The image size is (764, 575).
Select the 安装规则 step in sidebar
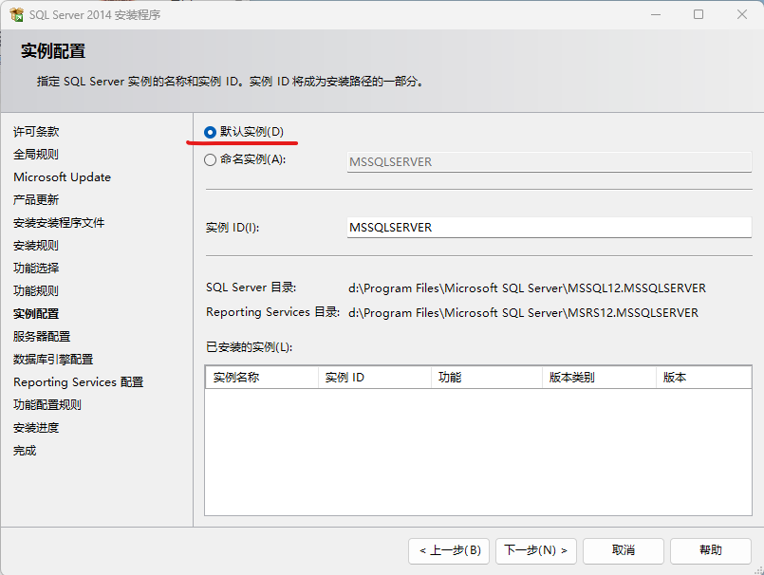(36, 246)
